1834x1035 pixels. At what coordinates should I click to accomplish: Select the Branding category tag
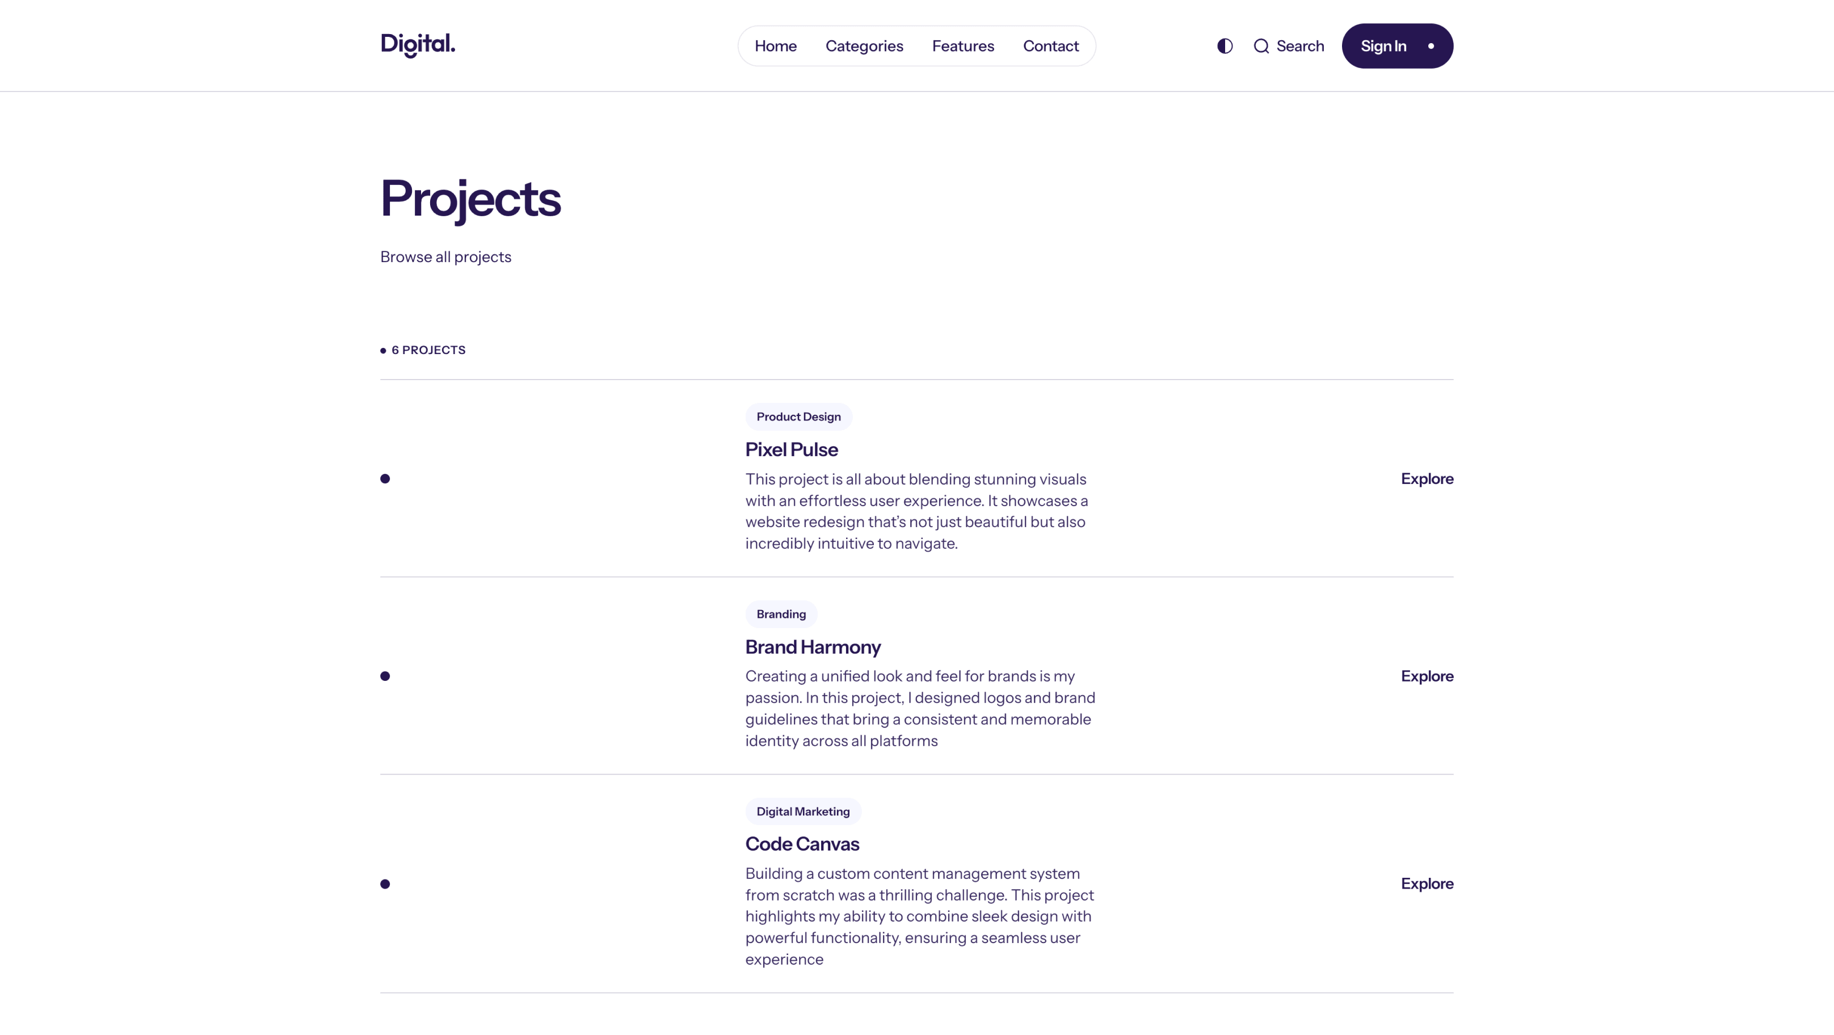pos(781,615)
